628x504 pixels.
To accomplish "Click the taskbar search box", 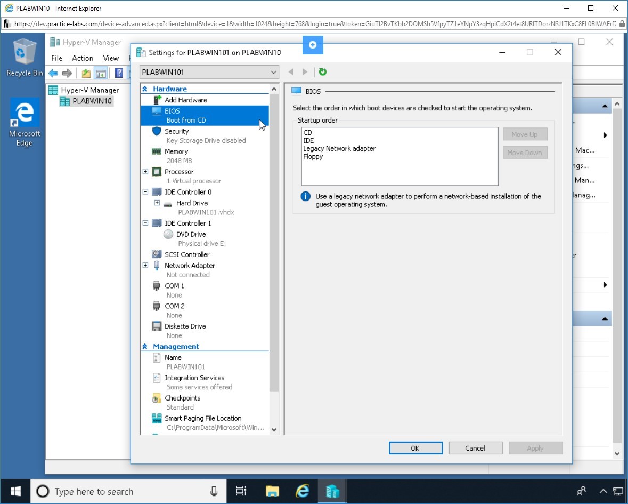I will tap(128, 491).
